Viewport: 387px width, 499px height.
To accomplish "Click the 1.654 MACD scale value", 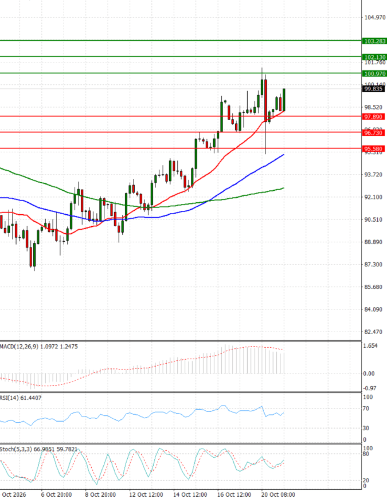I will pyautogui.click(x=370, y=346).
